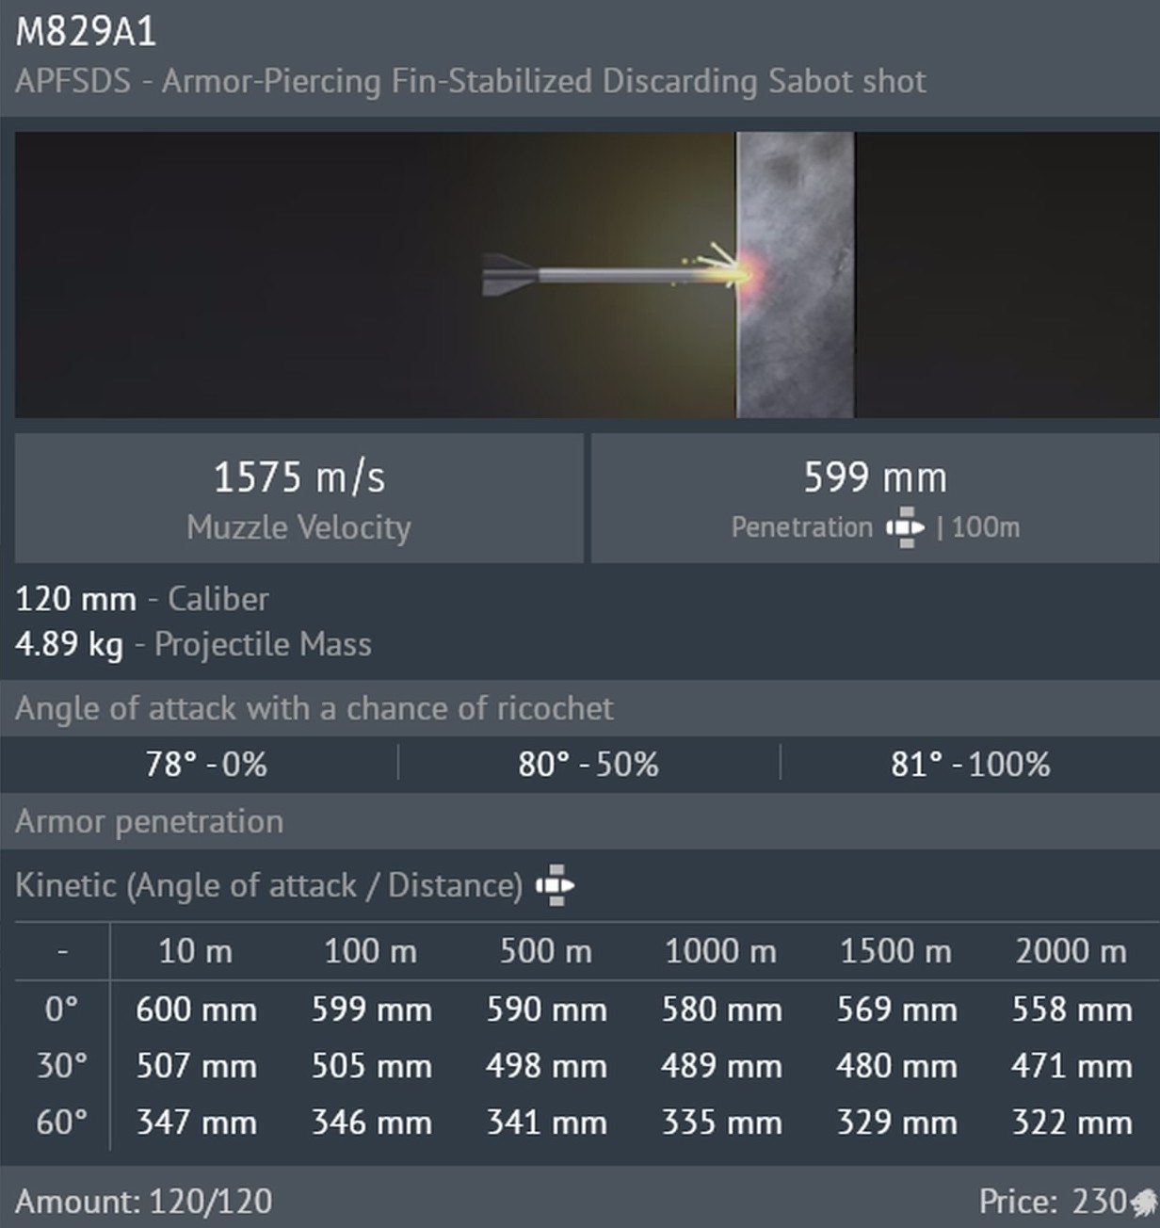Click the Price 230 label
Screen dimensions: 1160x1228
tap(1053, 1202)
